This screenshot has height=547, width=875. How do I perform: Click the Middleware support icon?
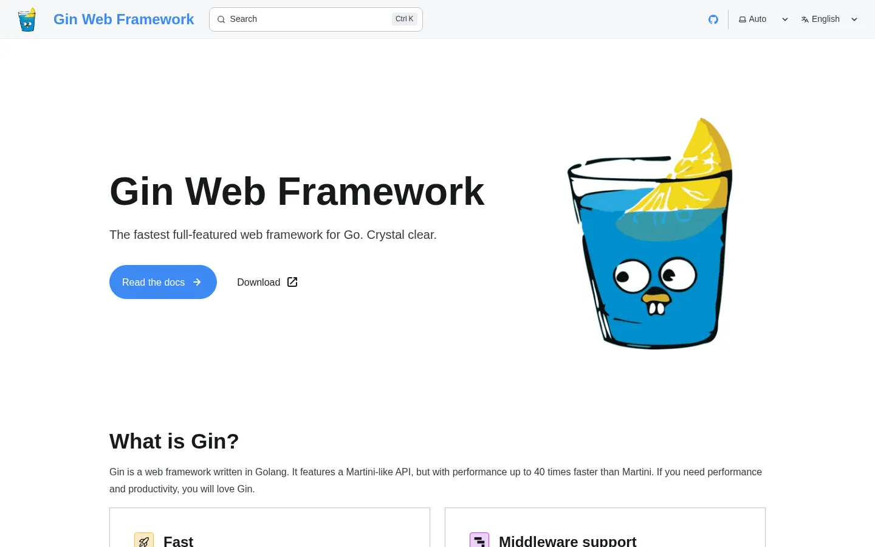click(479, 541)
